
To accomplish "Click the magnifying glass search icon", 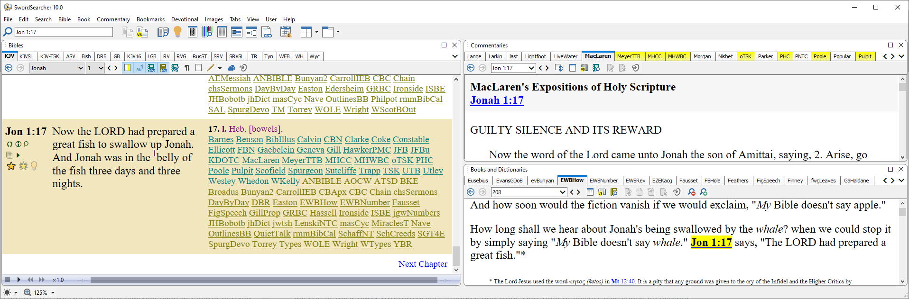I will [x=8, y=32].
